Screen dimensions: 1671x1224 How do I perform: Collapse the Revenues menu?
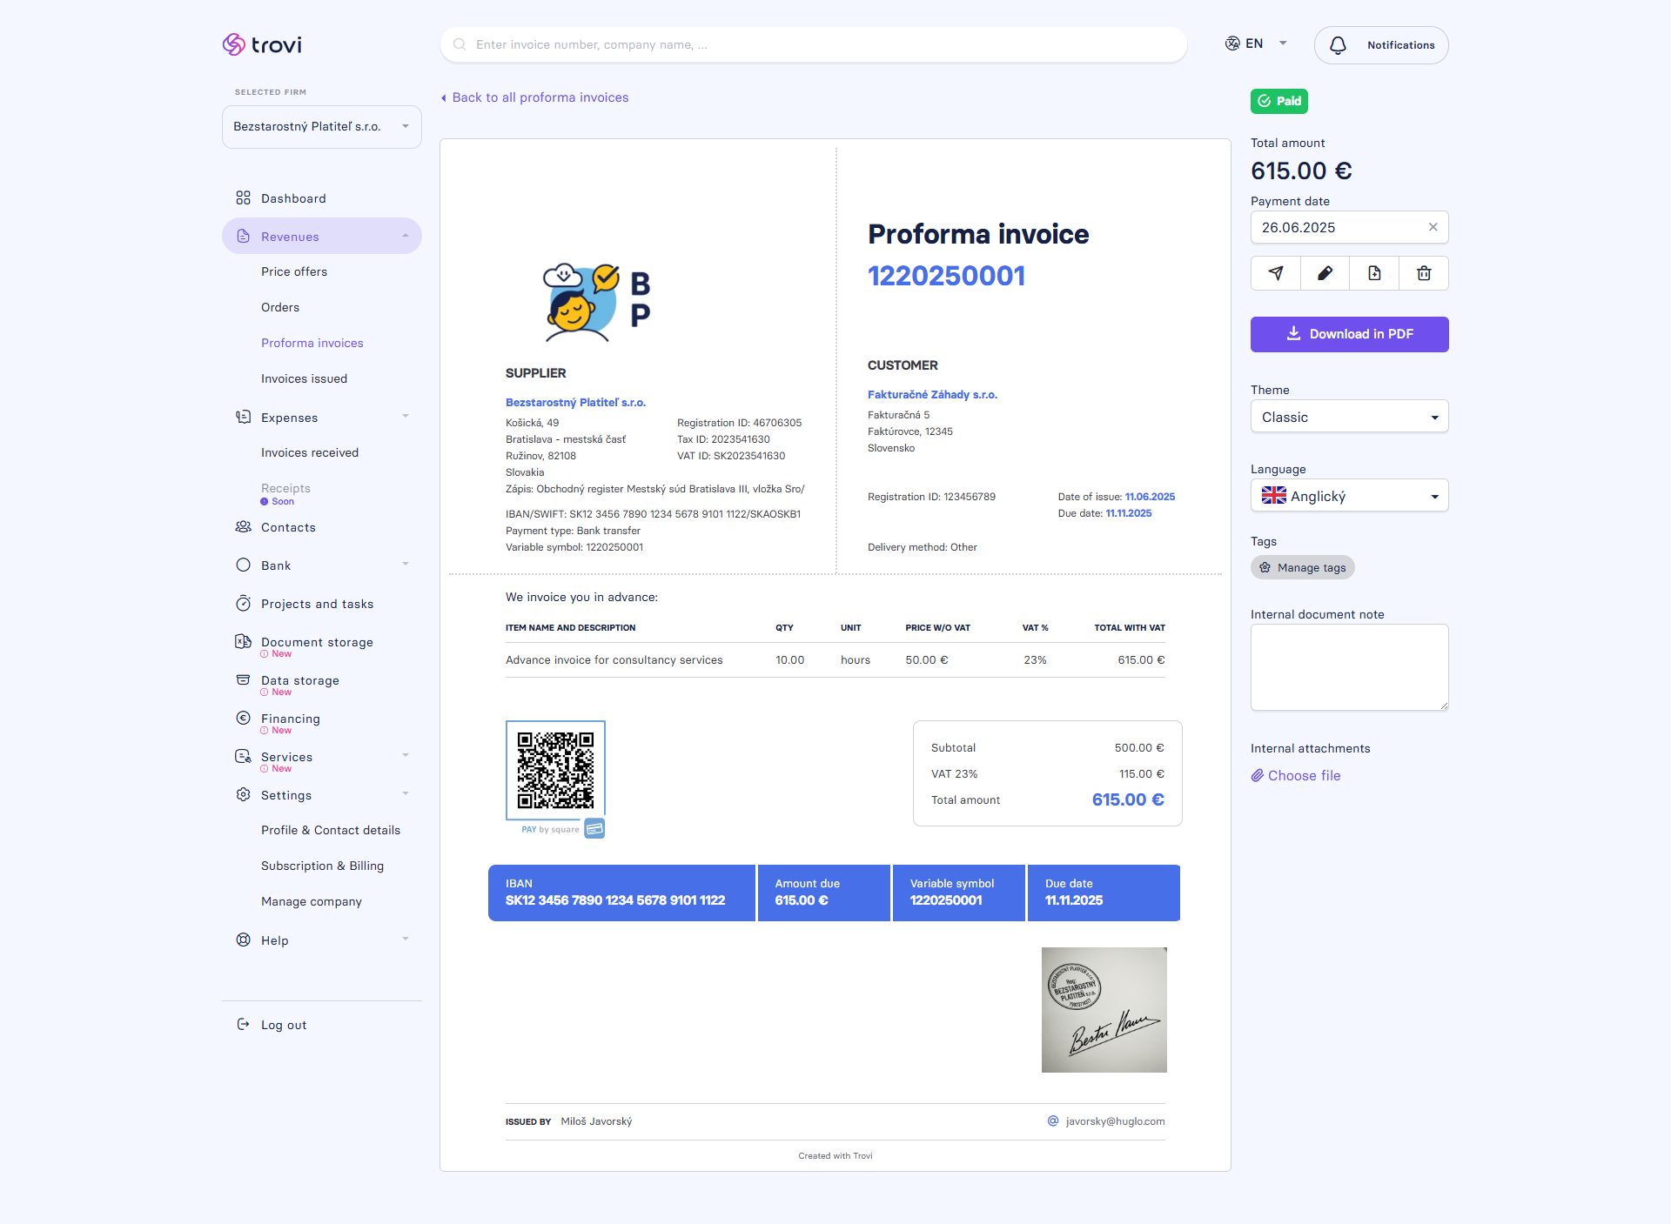click(x=322, y=237)
